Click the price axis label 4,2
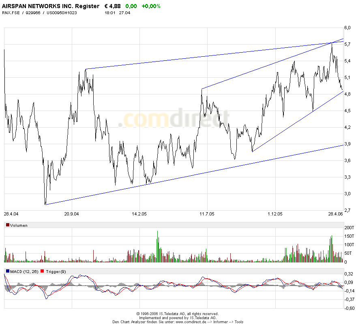 [x=347, y=127]
